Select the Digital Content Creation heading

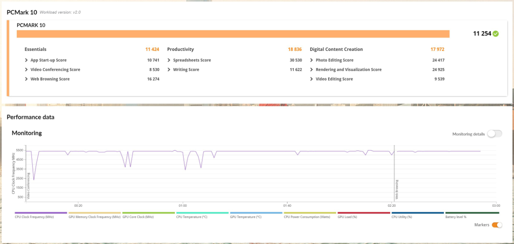(x=336, y=50)
